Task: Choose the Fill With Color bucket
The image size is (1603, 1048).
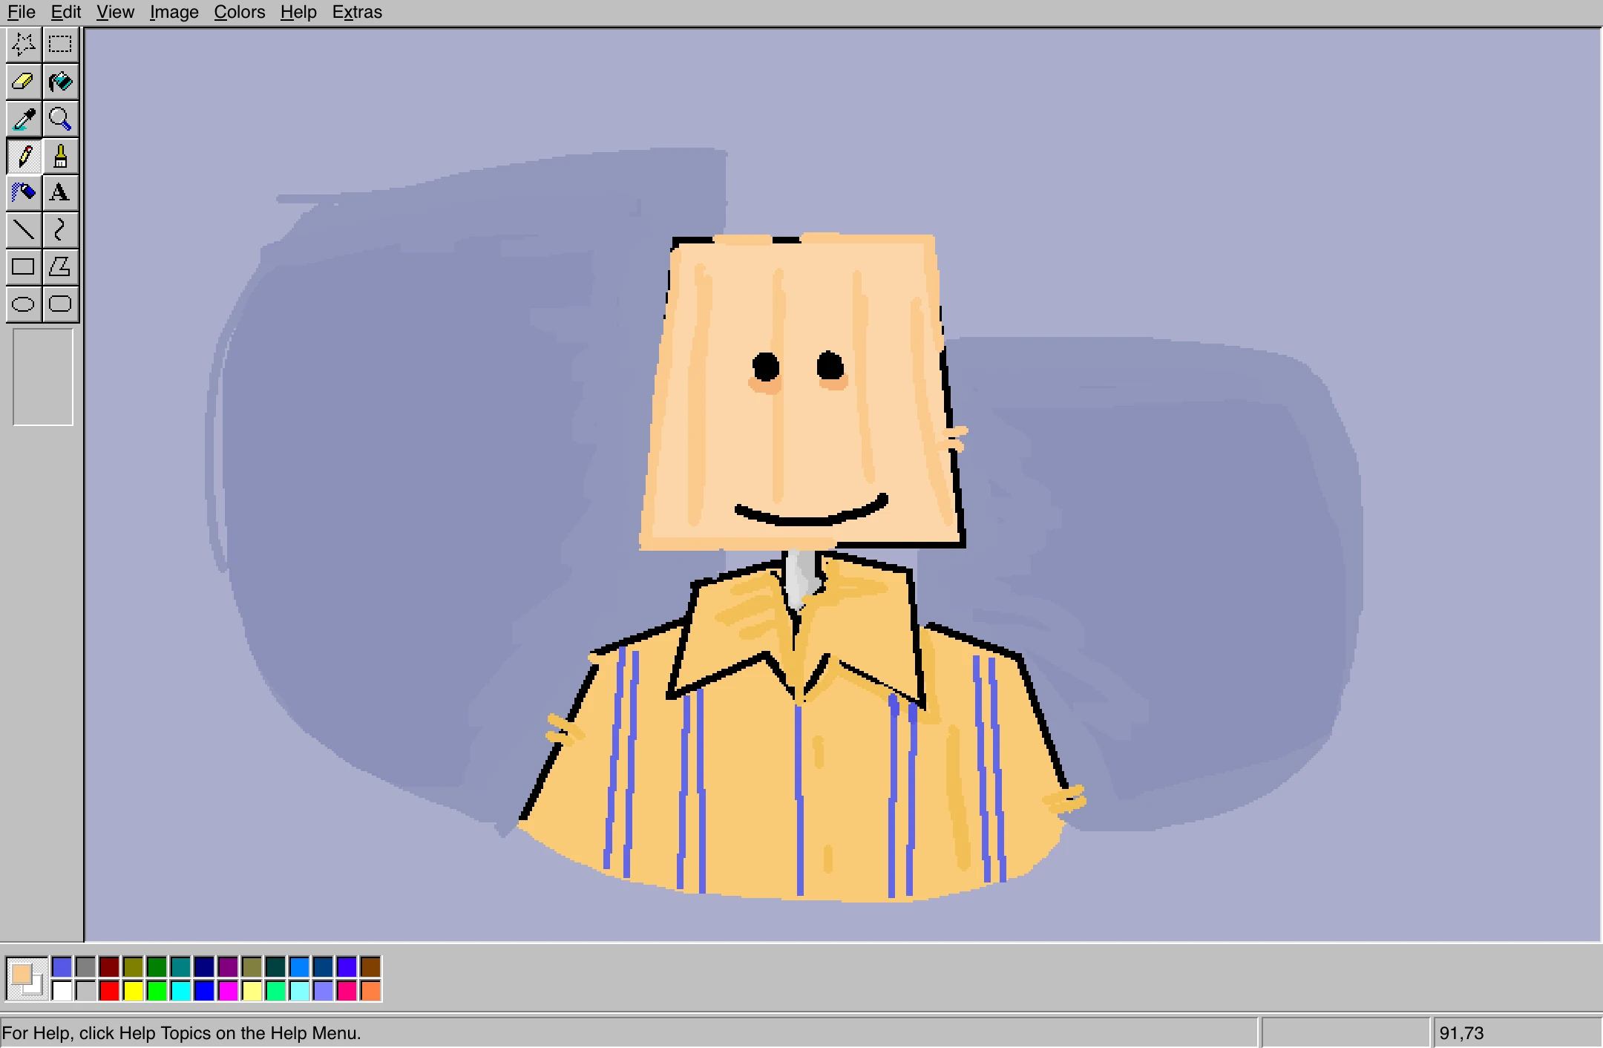Action: [60, 82]
